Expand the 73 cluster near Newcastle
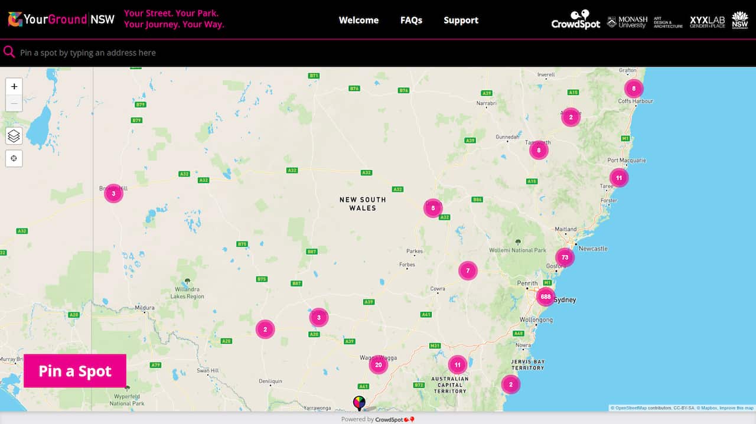This screenshot has height=424, width=756. [565, 257]
